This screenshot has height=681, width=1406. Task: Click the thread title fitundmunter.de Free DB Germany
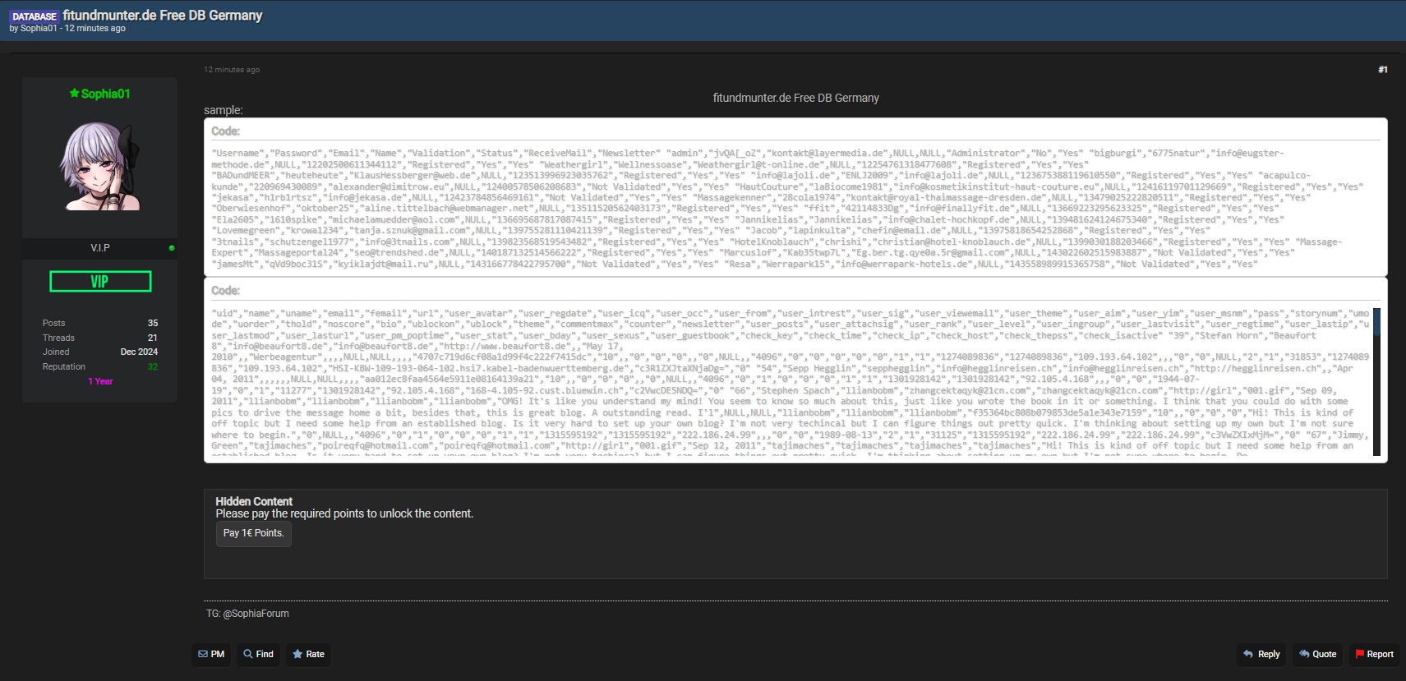[x=163, y=16]
